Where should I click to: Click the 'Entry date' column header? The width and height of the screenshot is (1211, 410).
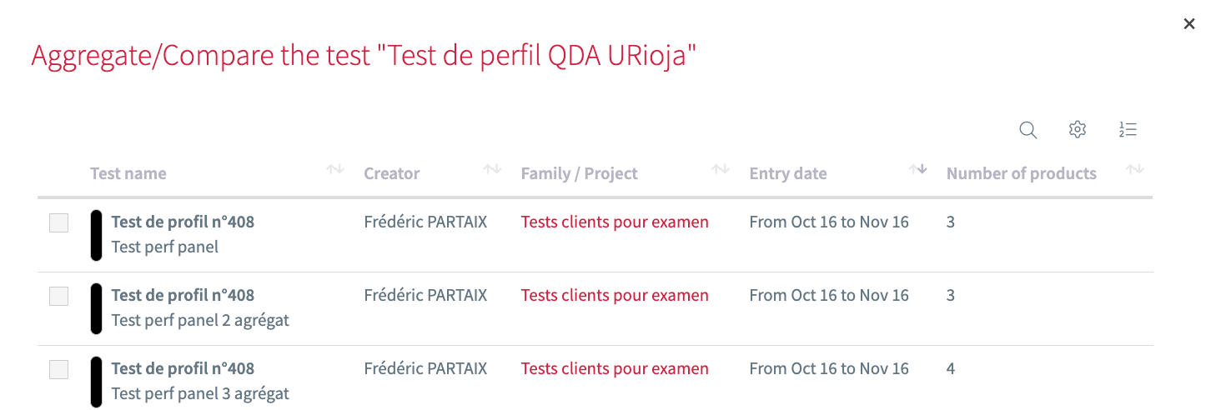pyautogui.click(x=788, y=173)
